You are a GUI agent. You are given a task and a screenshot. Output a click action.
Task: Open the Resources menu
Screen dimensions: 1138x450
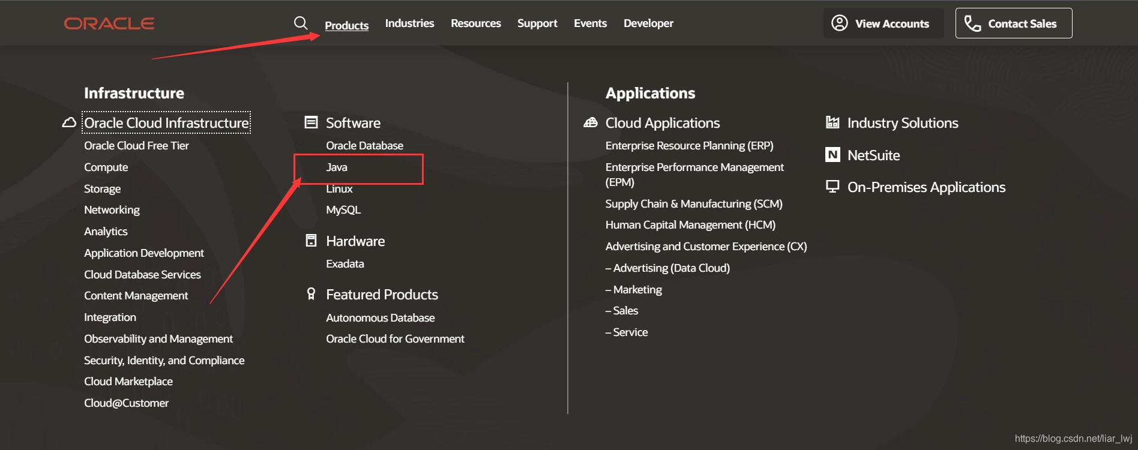pyautogui.click(x=476, y=23)
